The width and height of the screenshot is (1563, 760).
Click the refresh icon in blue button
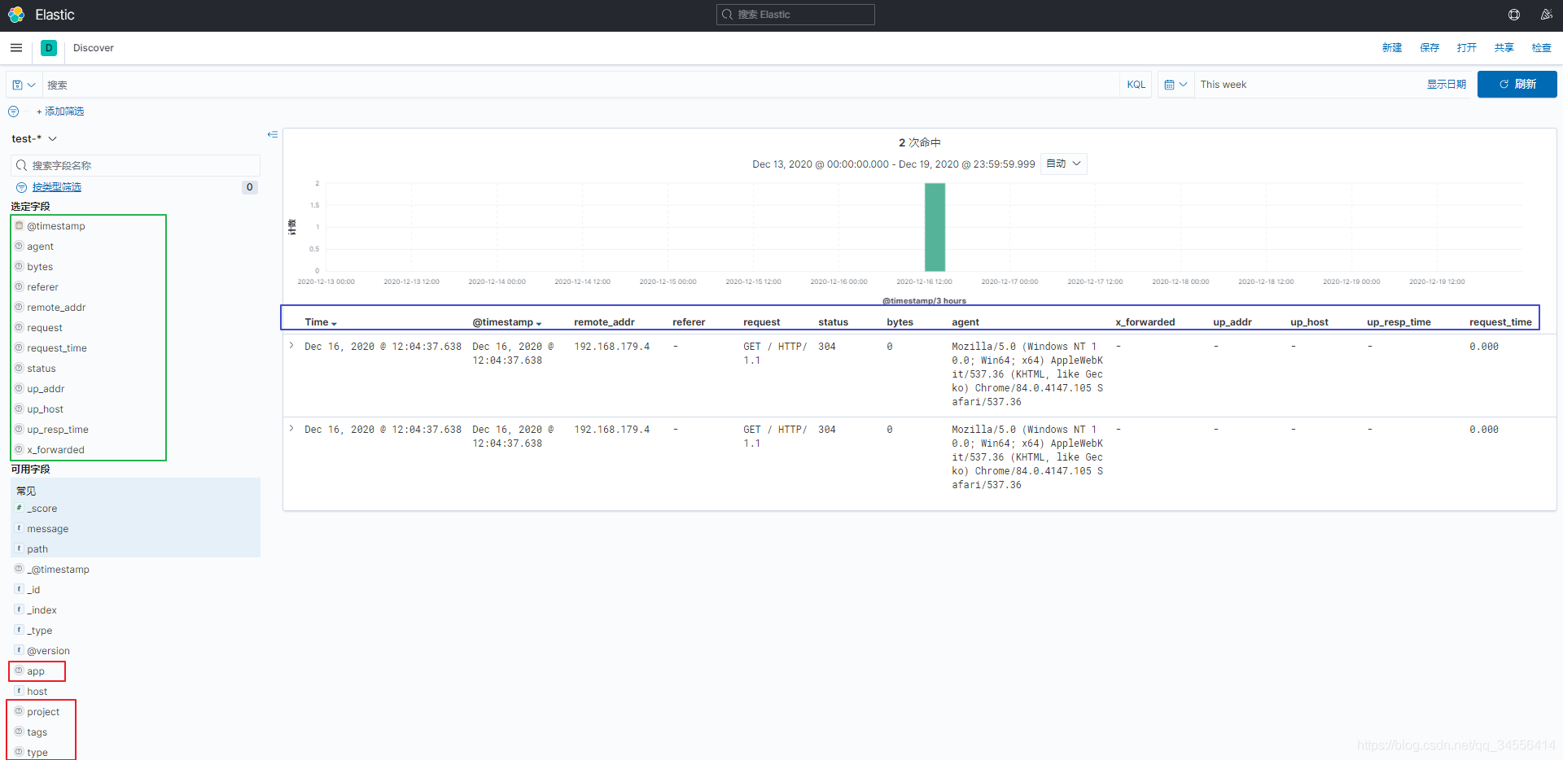[1504, 85]
